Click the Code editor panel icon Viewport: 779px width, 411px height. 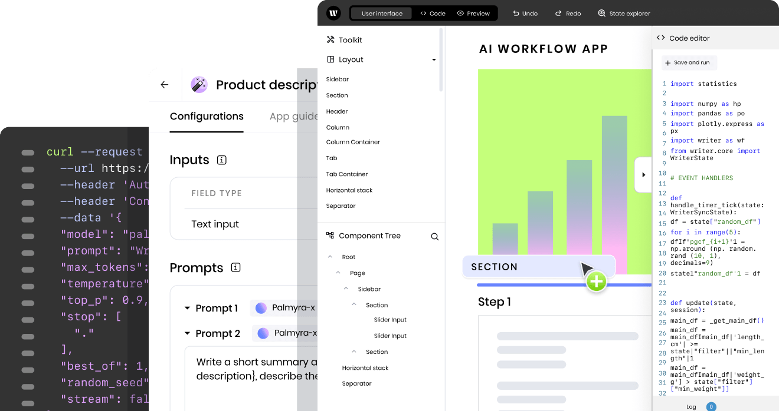tap(661, 37)
